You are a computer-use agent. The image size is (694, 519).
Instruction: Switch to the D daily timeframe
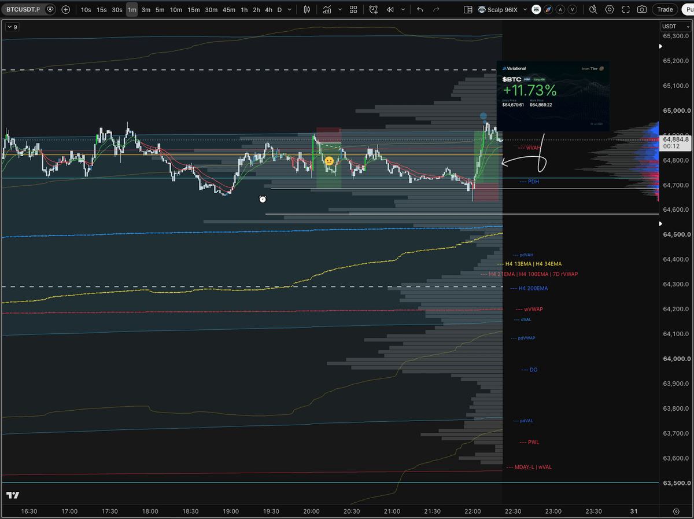click(280, 9)
